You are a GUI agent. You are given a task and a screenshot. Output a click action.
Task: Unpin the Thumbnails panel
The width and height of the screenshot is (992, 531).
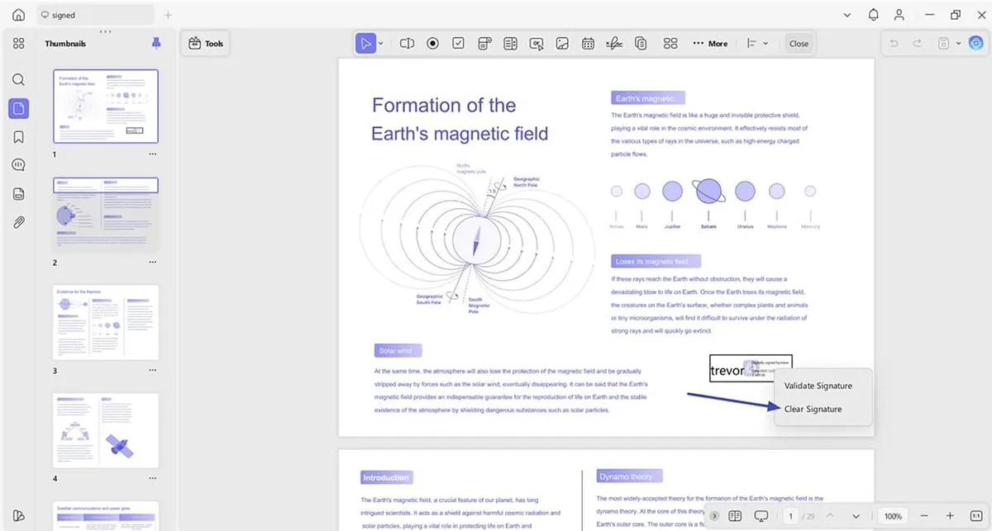point(156,44)
